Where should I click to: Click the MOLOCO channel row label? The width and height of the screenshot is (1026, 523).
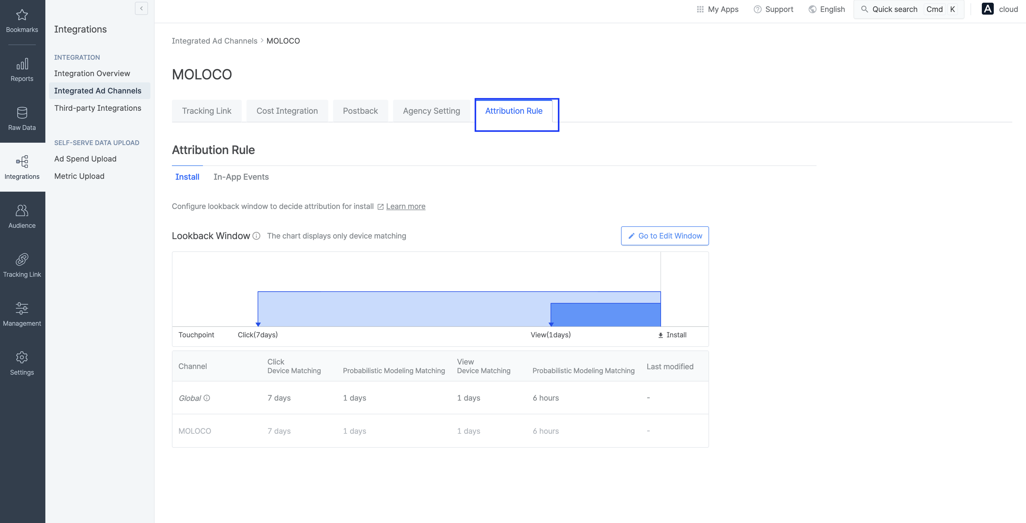pos(195,431)
